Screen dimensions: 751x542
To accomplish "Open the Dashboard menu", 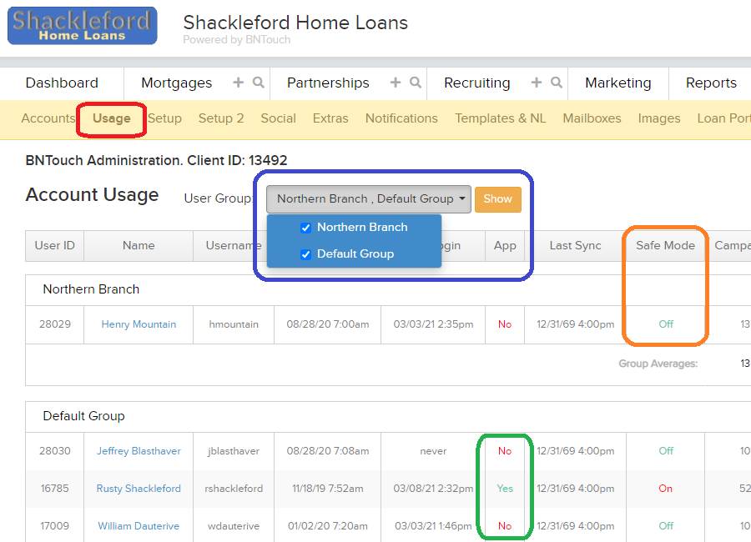I will [62, 83].
